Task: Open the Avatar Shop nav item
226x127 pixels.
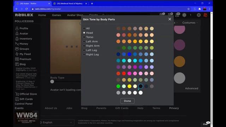Action: pyautogui.click(x=75, y=15)
